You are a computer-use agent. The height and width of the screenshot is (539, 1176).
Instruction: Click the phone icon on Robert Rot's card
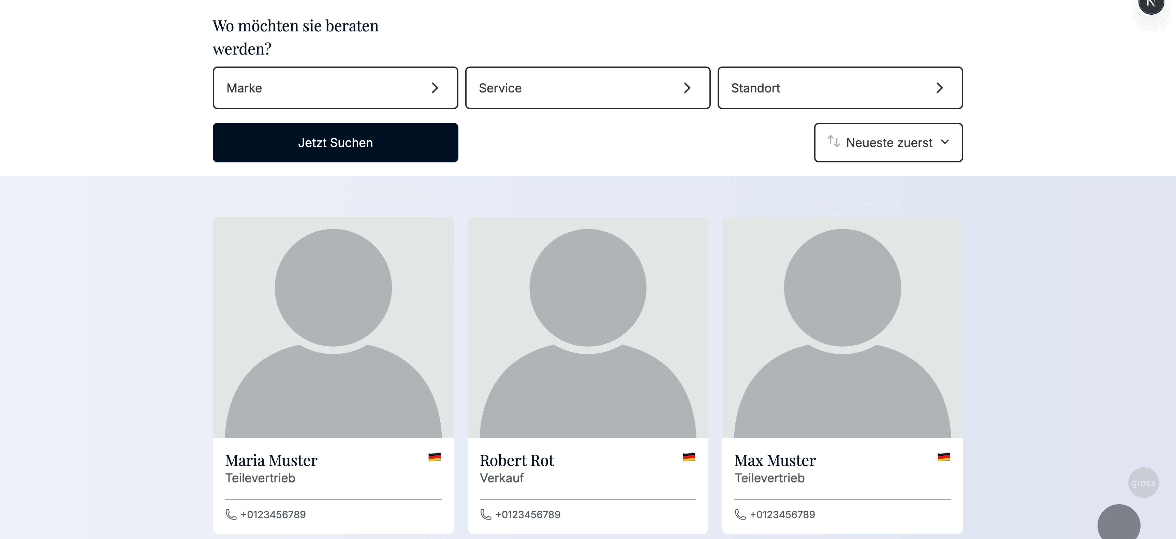coord(486,514)
